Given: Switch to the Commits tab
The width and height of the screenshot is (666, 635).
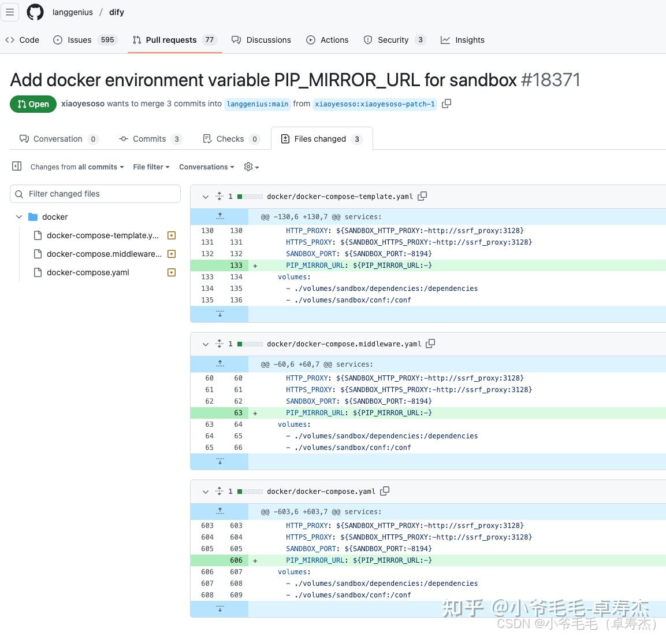Looking at the screenshot, I should coord(150,139).
